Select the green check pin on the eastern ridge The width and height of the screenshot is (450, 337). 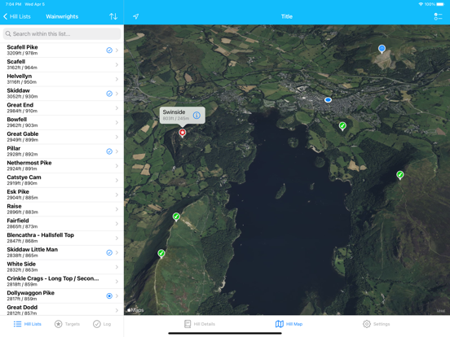pos(400,174)
